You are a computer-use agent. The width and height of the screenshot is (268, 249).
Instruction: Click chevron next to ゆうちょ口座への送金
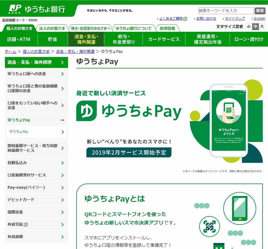click(63, 74)
